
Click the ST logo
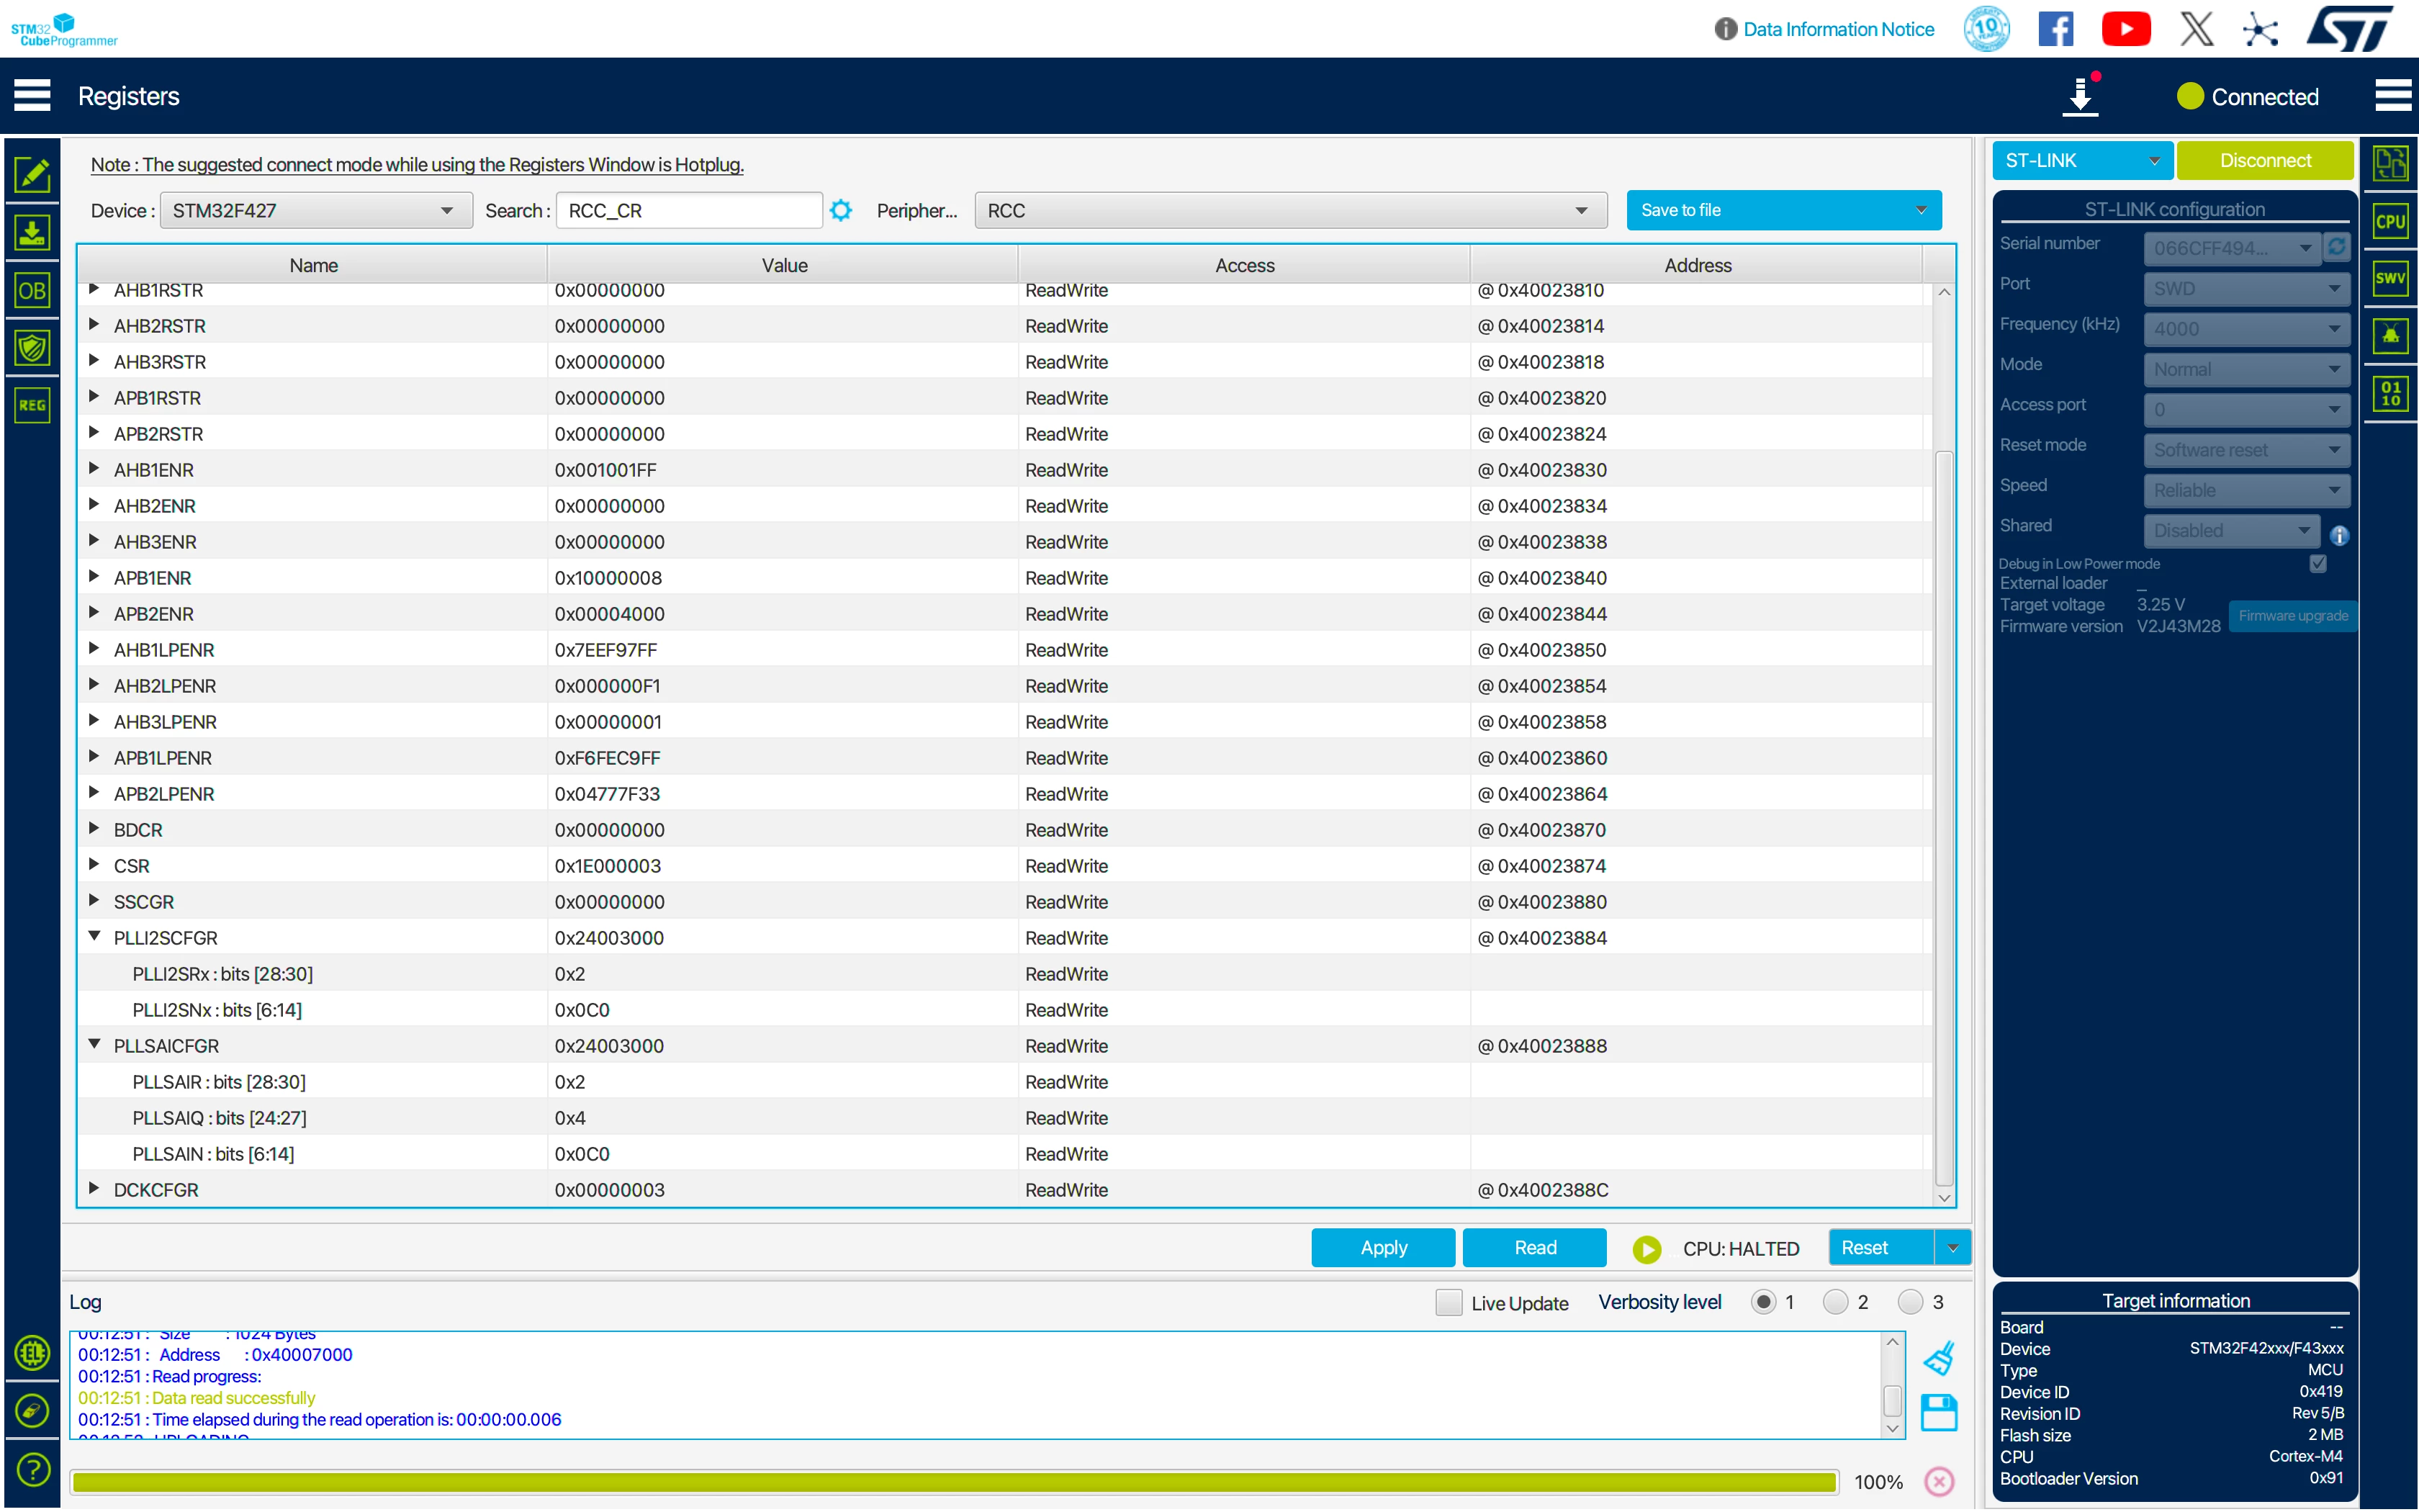point(2350,29)
